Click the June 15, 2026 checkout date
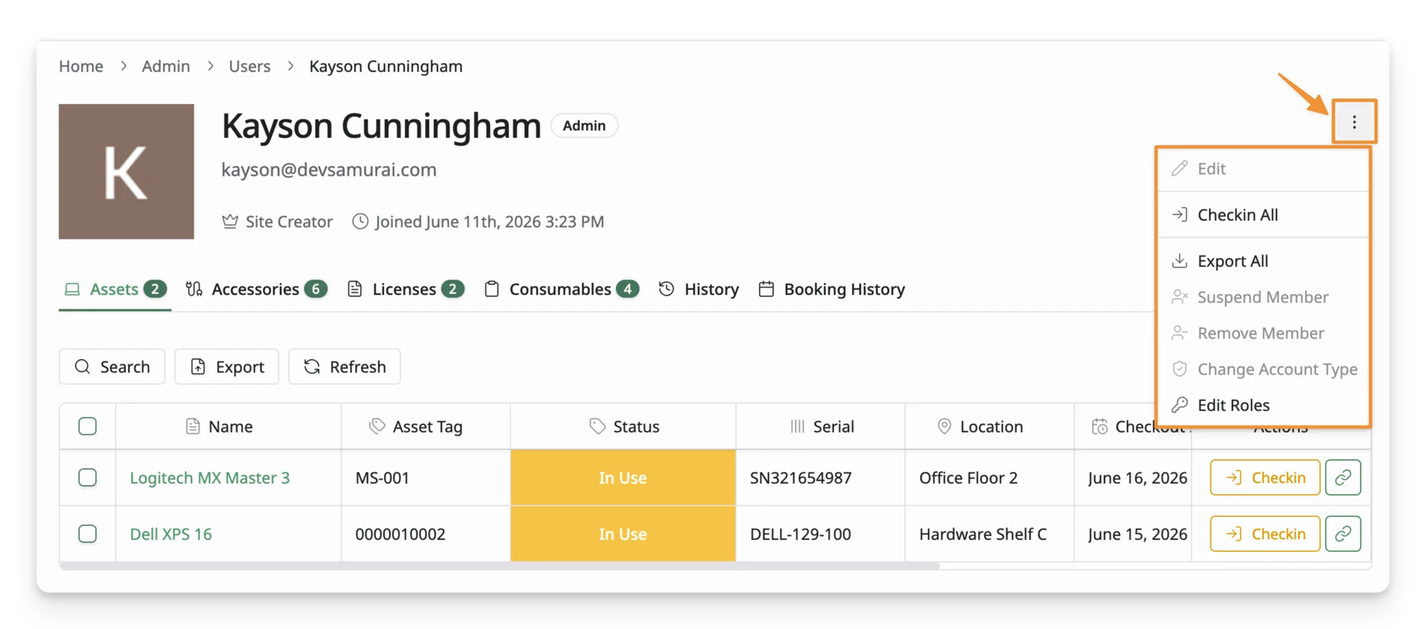This screenshot has width=1426, height=629. (1138, 534)
